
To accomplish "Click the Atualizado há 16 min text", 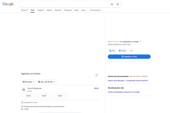I will click(x=31, y=103).
